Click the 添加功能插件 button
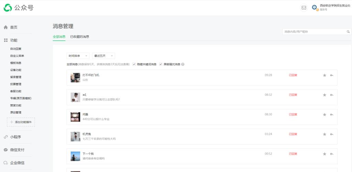Viewport: 352px width, 172px height. [21, 122]
